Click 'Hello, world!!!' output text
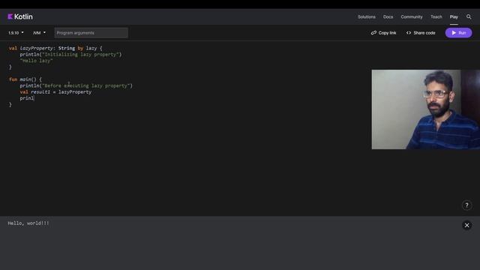Viewport: 480px width, 270px height. 28,223
